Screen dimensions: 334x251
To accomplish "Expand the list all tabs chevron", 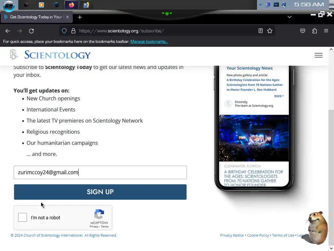I will 290,17.
